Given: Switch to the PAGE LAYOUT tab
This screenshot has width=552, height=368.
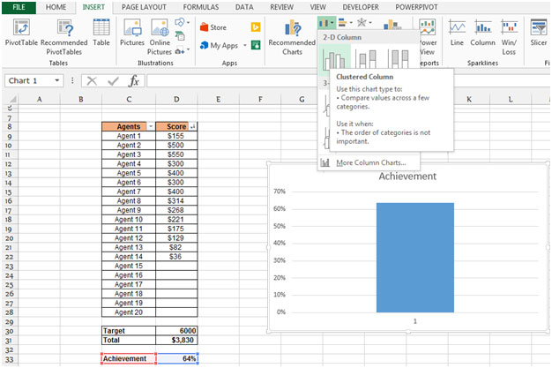Looking at the screenshot, I should point(144,7).
